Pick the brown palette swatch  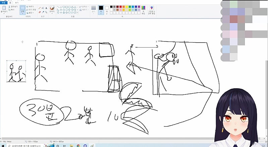(x=118, y=10)
